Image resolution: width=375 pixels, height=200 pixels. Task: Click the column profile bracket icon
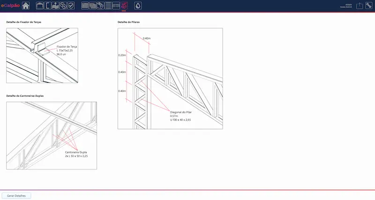(47, 6)
